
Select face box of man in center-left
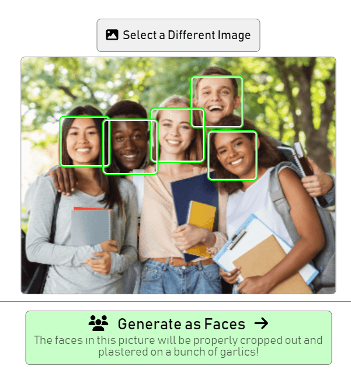(x=130, y=147)
